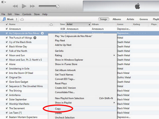Sort by the Plays column header
The width and height of the screenshot is (159, 119).
pyautogui.click(x=153, y=24)
